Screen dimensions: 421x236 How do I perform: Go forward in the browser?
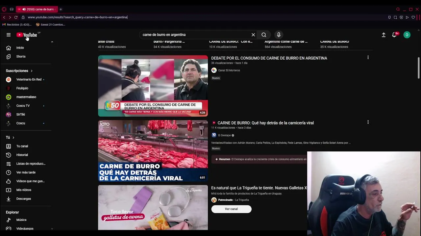click(10, 17)
